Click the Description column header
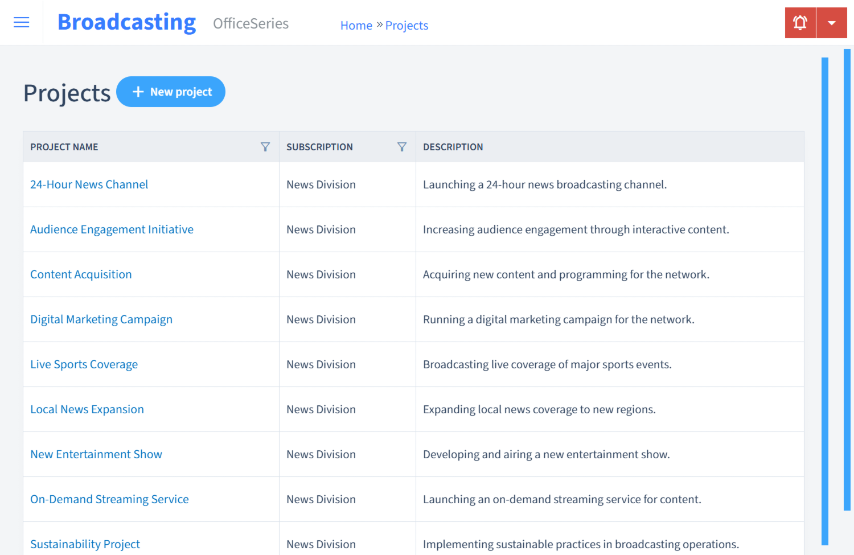Screen dimensions: 854x555 (x=453, y=146)
